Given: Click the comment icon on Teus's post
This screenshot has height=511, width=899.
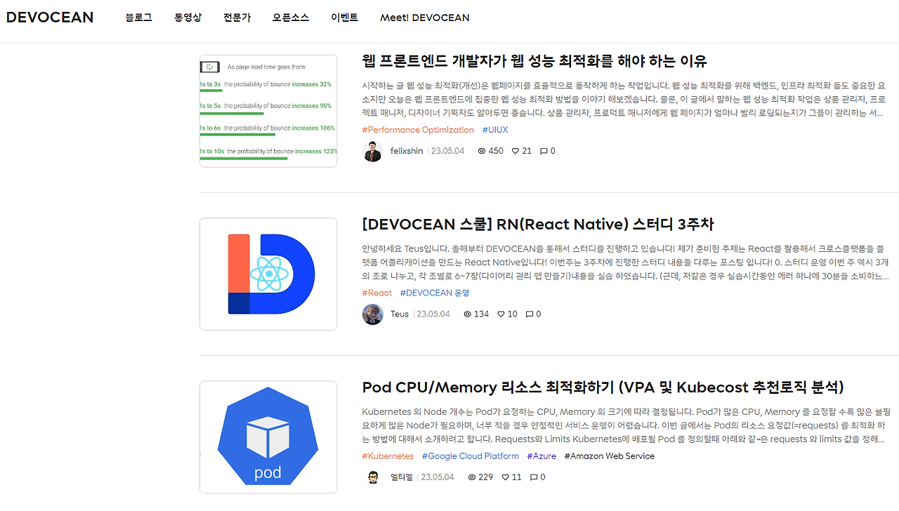Looking at the screenshot, I should (530, 314).
